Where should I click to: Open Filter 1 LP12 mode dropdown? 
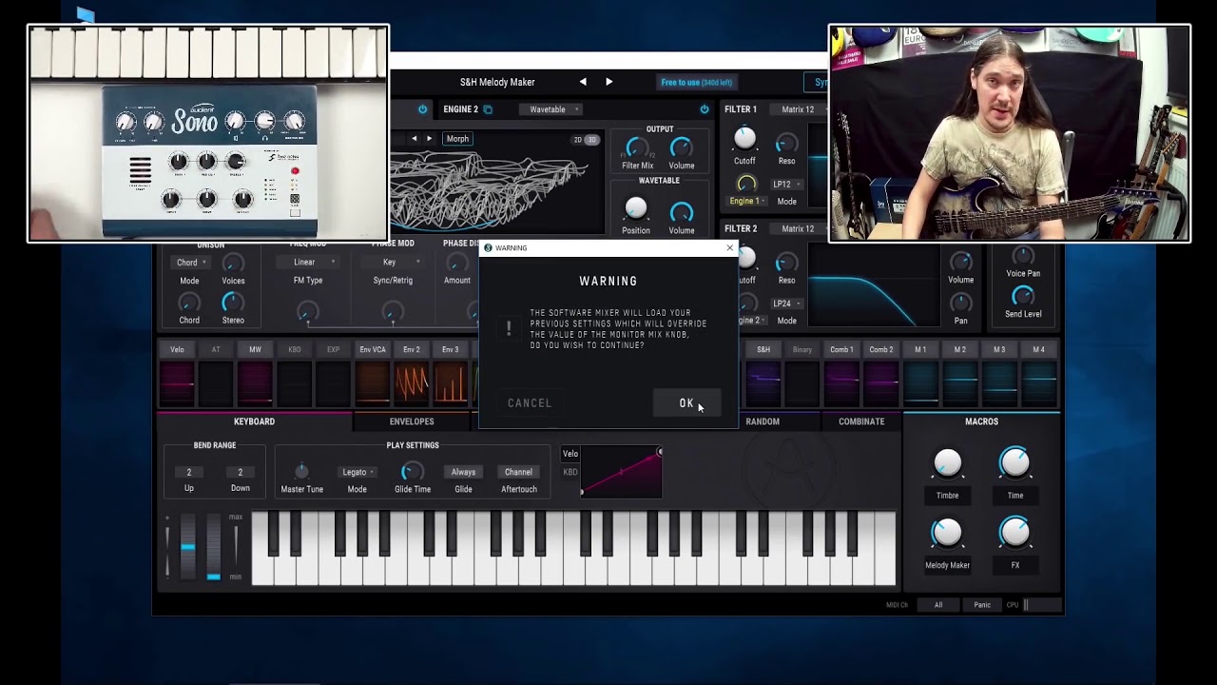[x=786, y=184]
